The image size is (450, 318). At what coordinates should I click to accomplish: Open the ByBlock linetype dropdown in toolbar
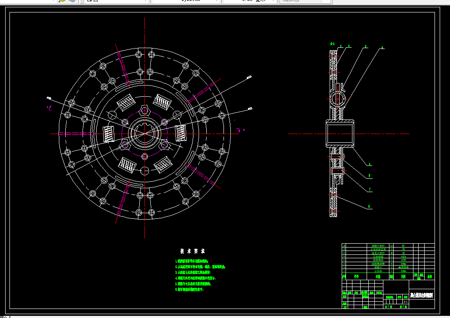186,1
